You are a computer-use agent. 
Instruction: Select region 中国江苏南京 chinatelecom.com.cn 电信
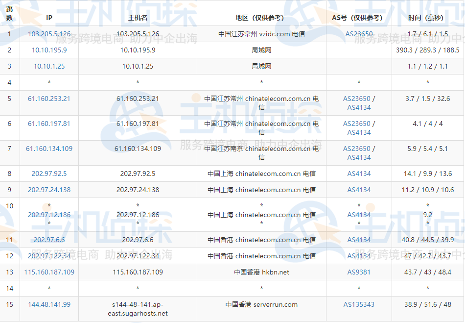(x=261, y=153)
